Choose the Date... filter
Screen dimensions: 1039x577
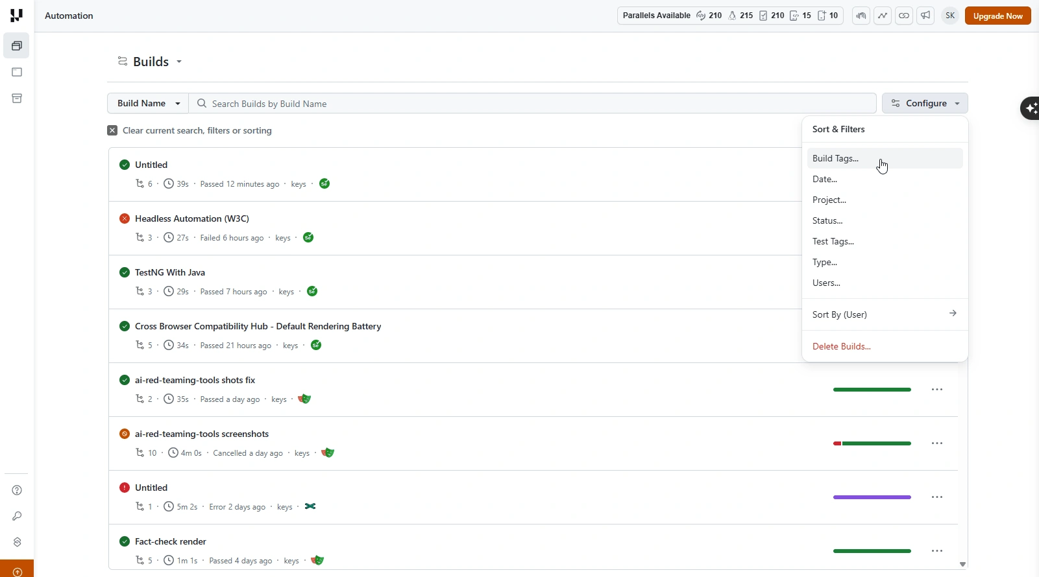click(x=885, y=179)
